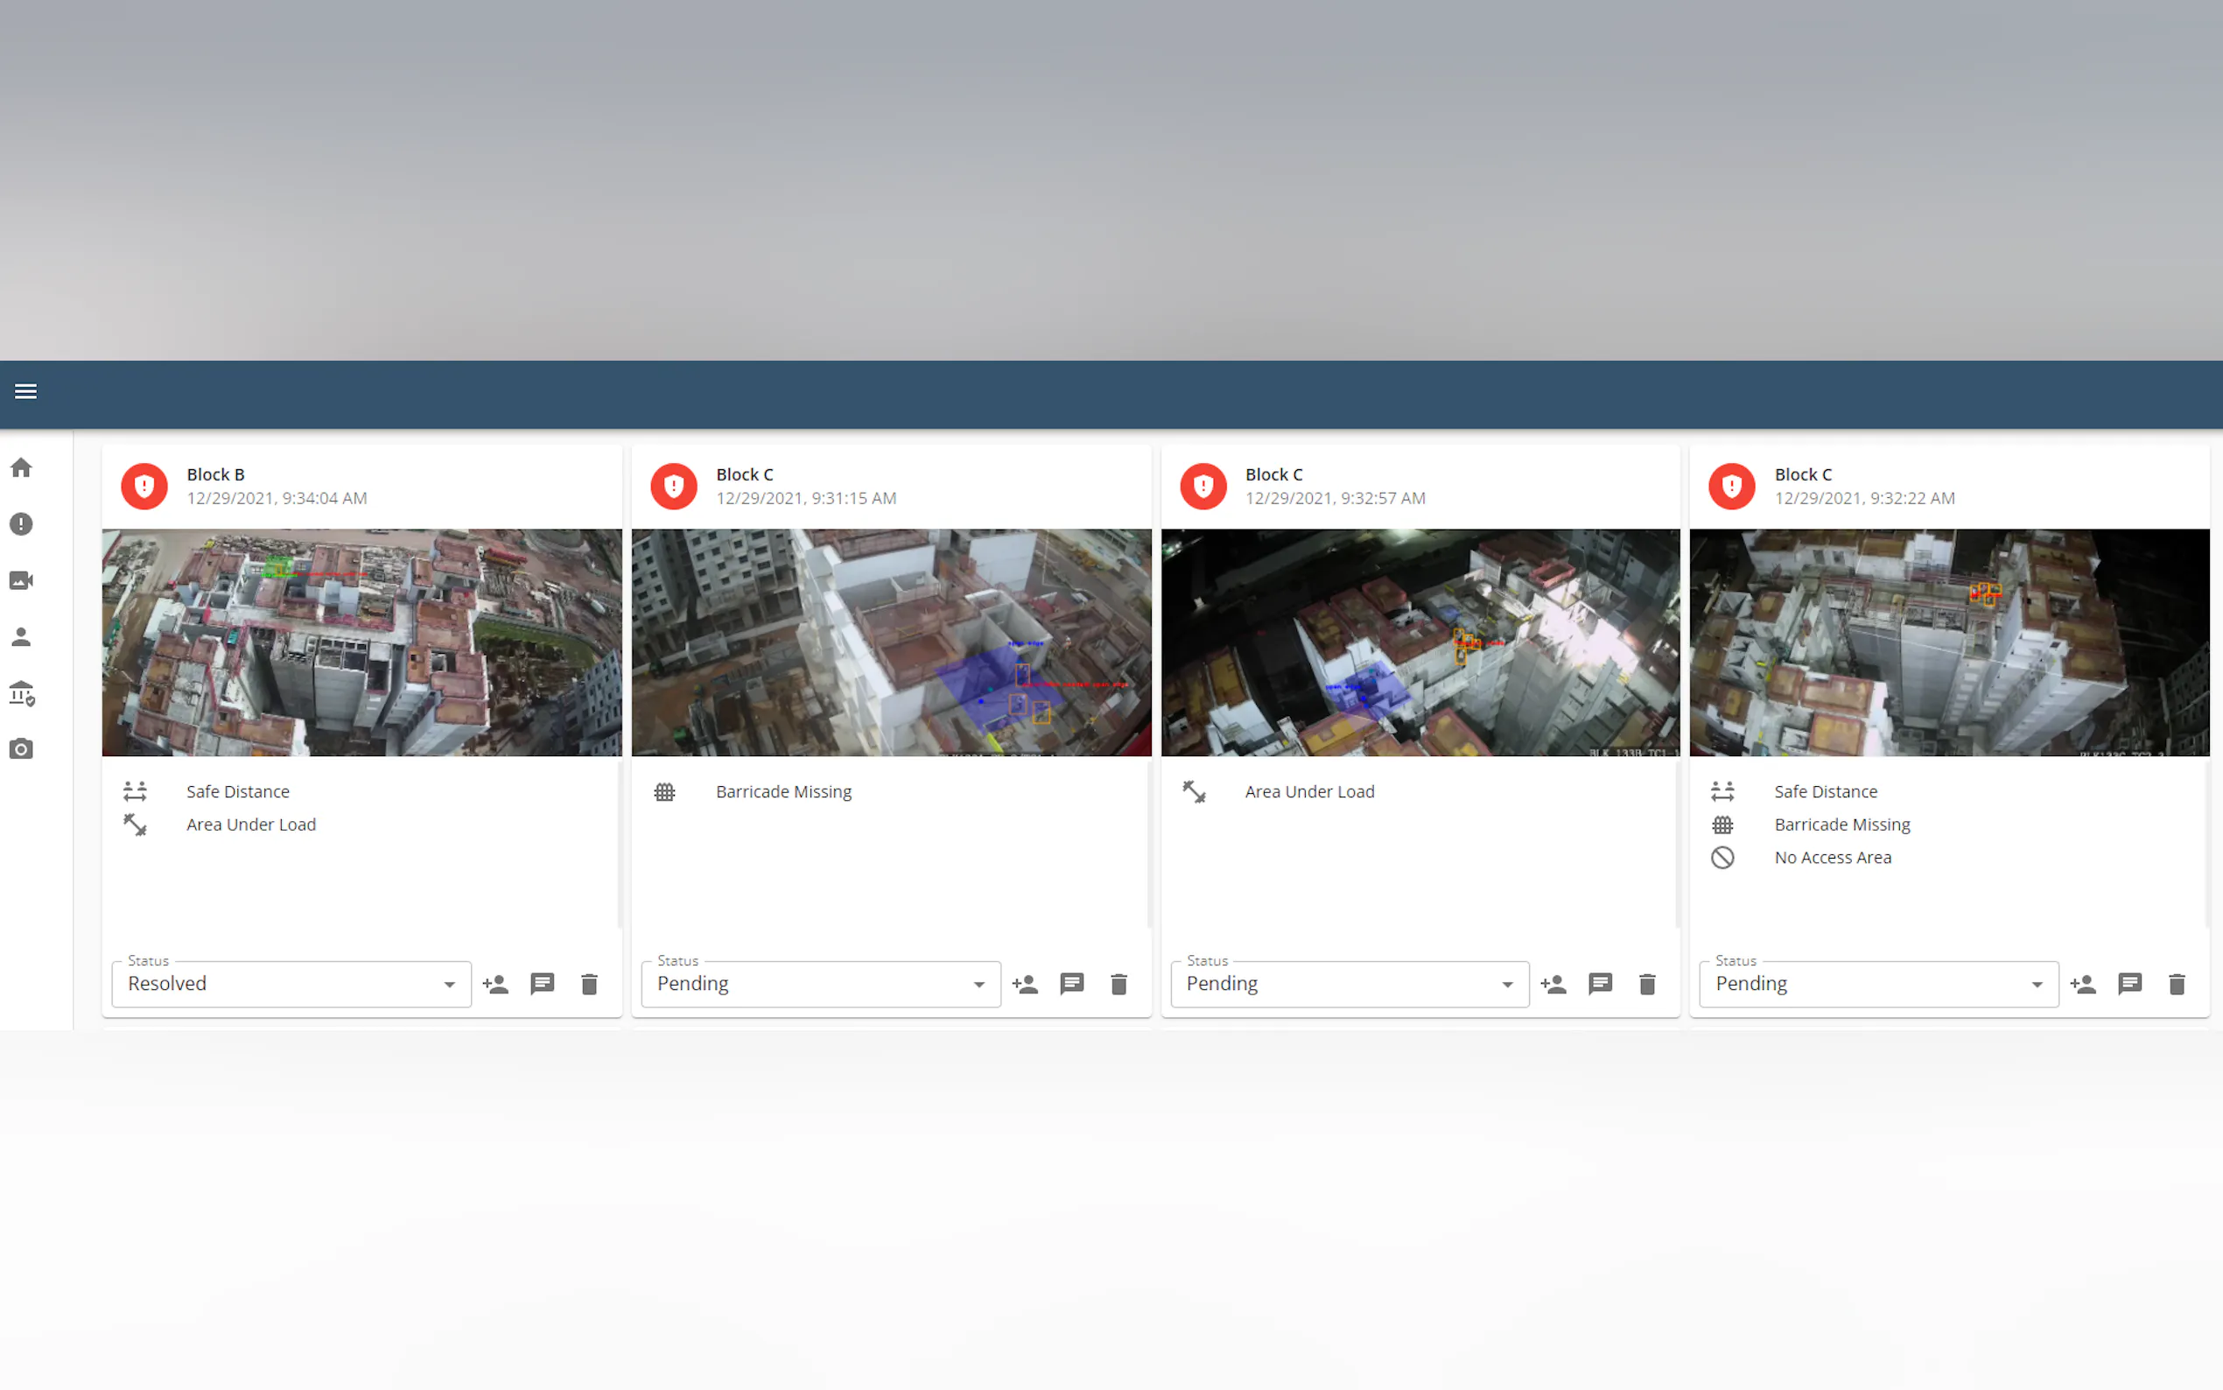Open Block C 9:32:57 night image thumbnail

[1420, 642]
